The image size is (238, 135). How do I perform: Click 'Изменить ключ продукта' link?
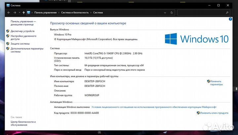click(x=214, y=113)
